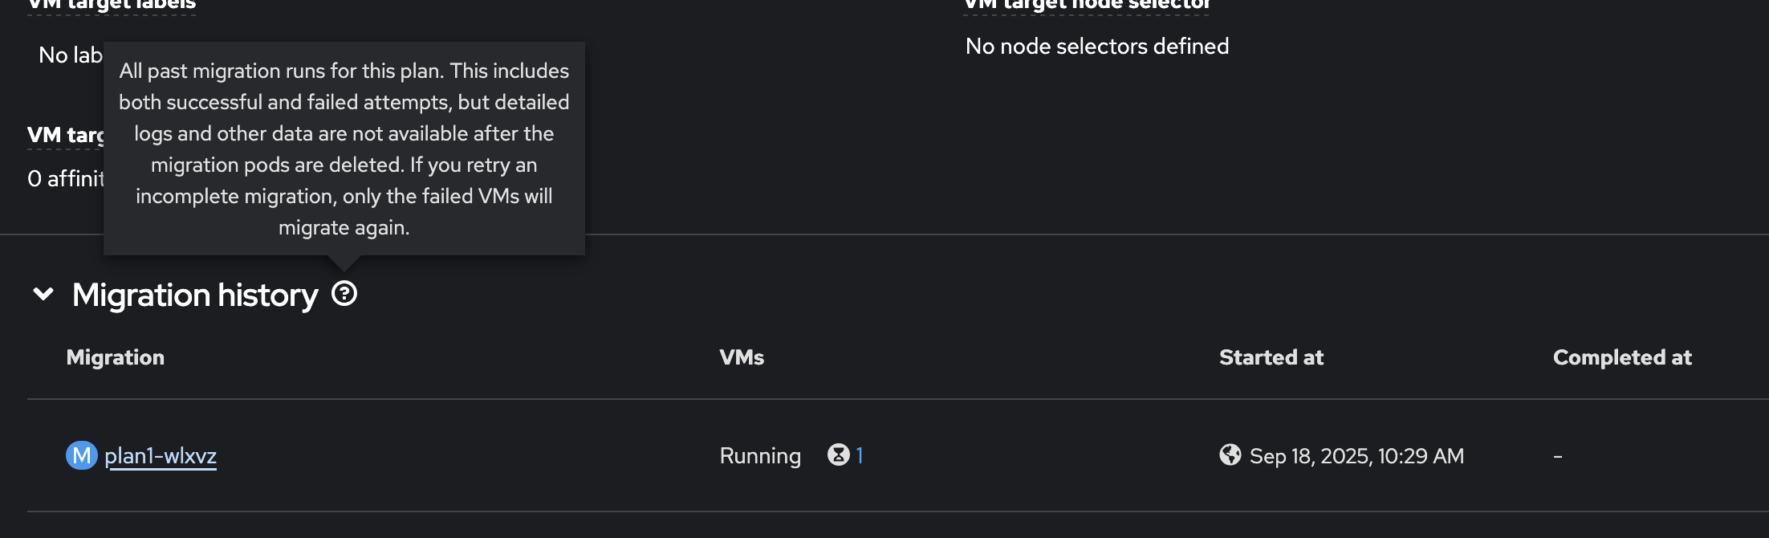Click the Migration history help icon
Viewport: 1769px width, 538px height.
point(344,294)
